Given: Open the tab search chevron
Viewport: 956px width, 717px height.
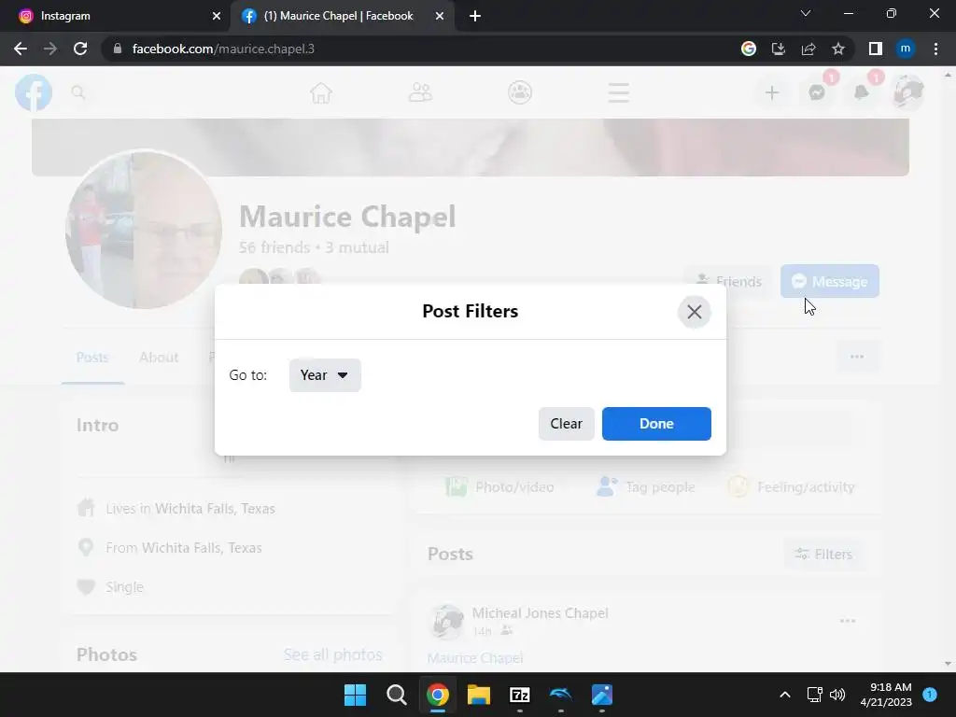Looking at the screenshot, I should (x=806, y=13).
